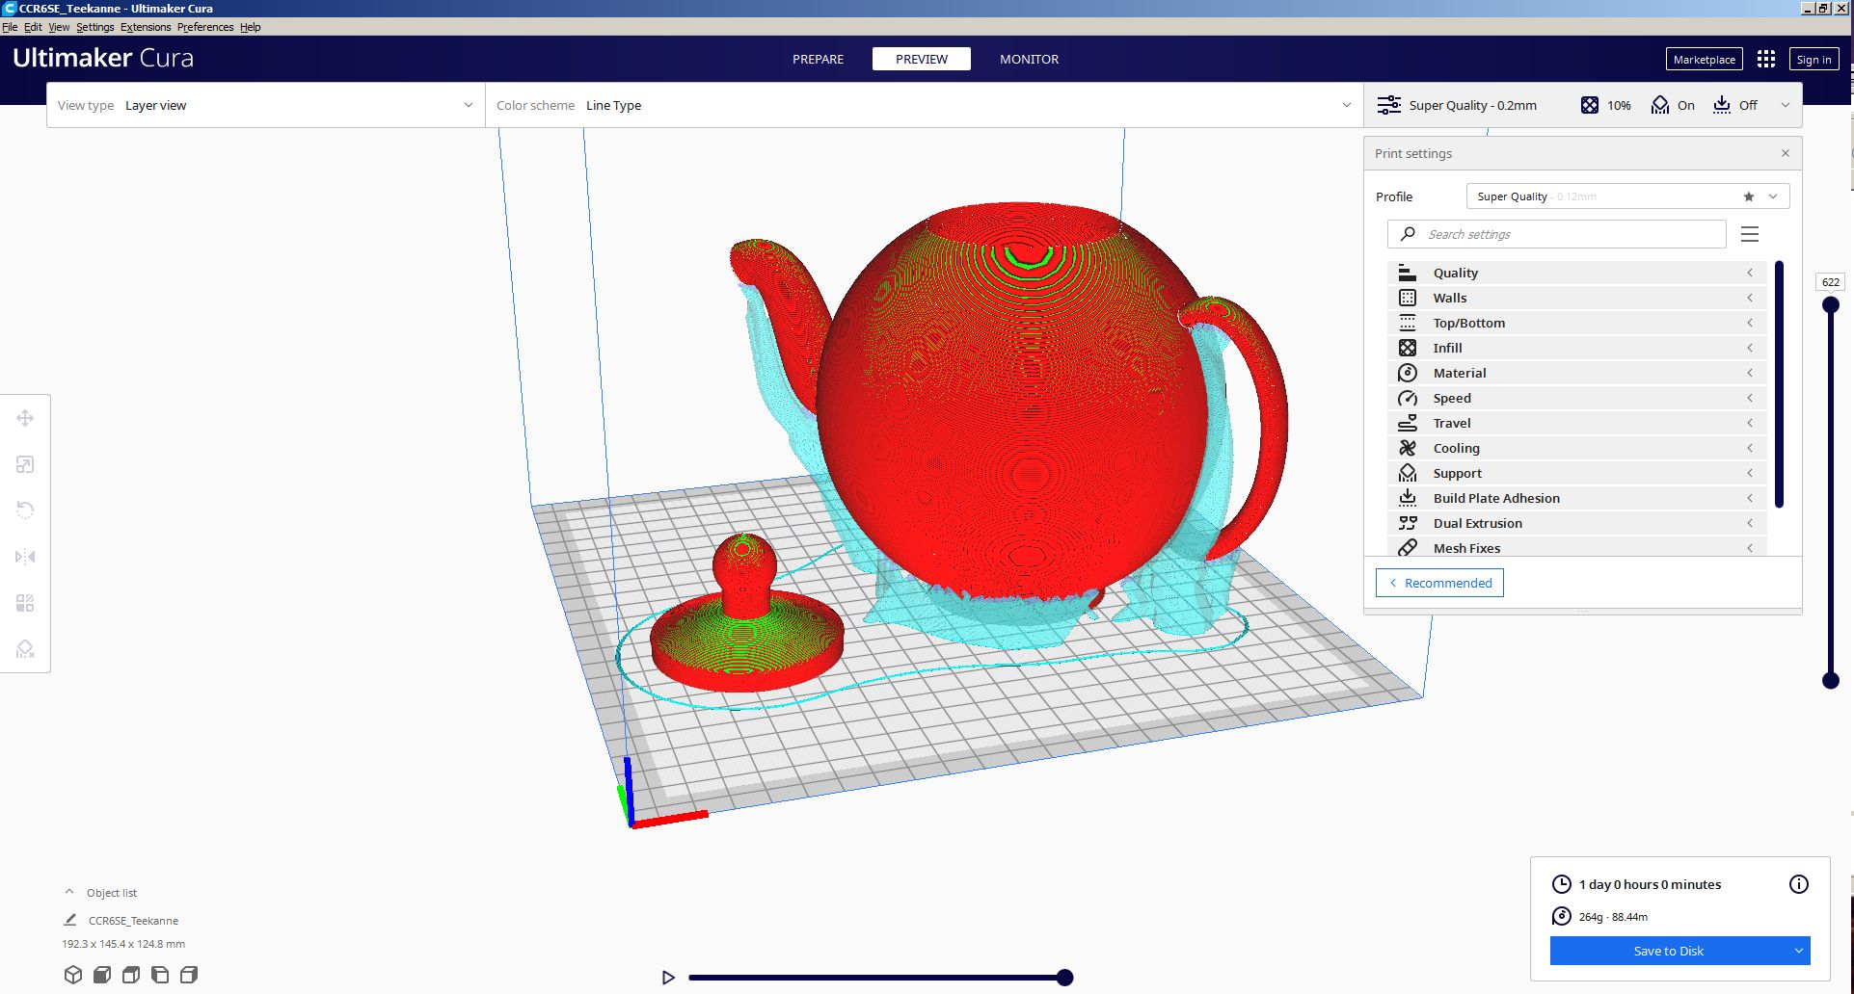Select the Move tool in left toolbar

[x=25, y=418]
